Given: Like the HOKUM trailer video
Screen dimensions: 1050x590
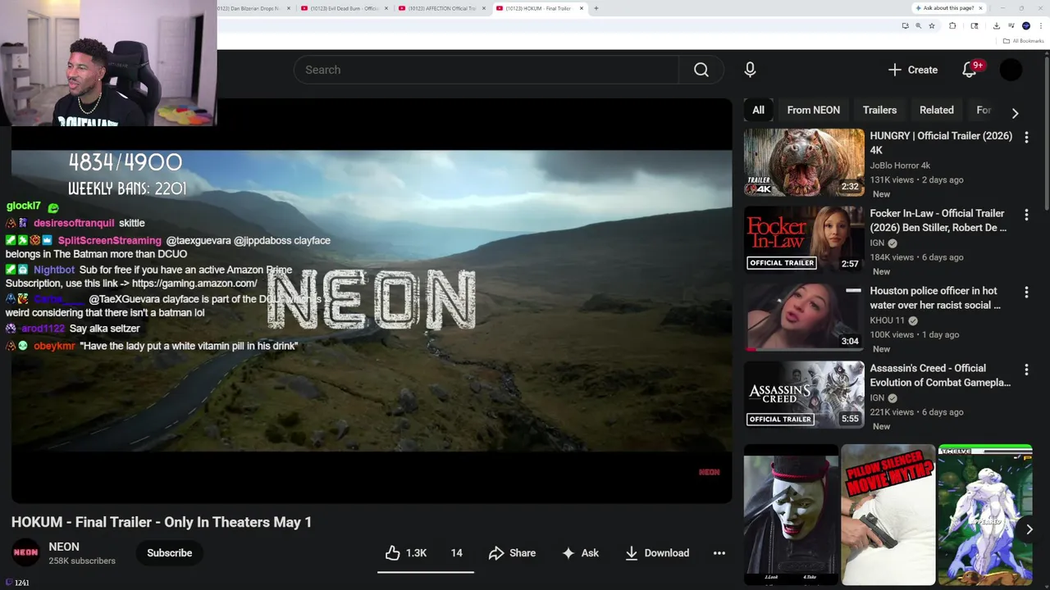Looking at the screenshot, I should click(x=406, y=553).
